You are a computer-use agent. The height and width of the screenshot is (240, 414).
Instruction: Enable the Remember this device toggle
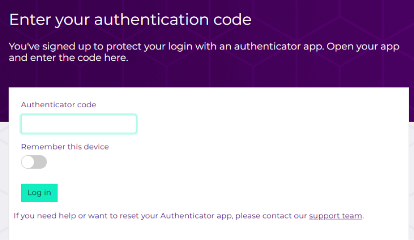(34, 162)
